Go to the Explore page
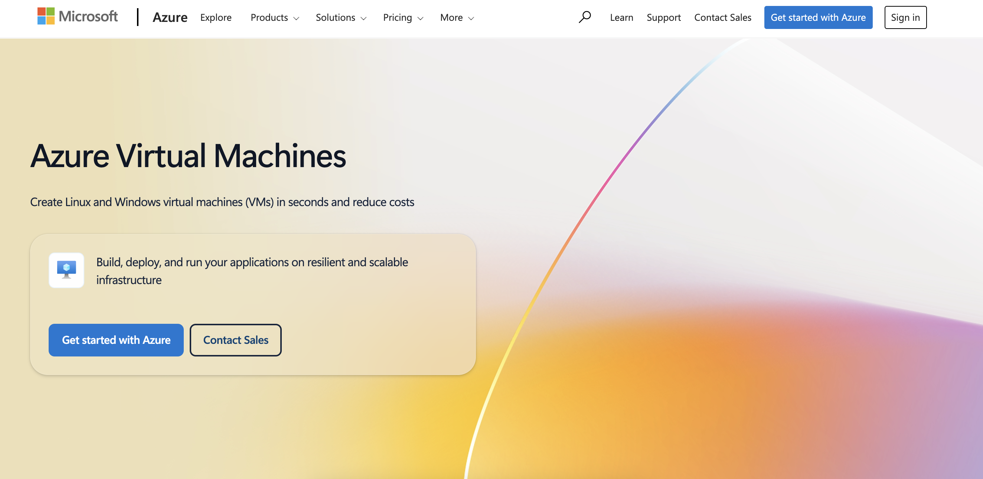 (x=216, y=17)
